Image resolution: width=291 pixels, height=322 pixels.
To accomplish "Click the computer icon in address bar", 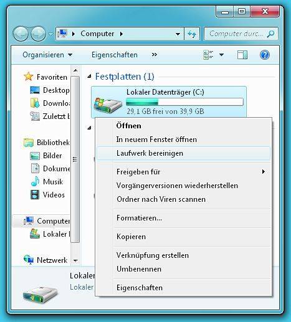I will pos(62,34).
